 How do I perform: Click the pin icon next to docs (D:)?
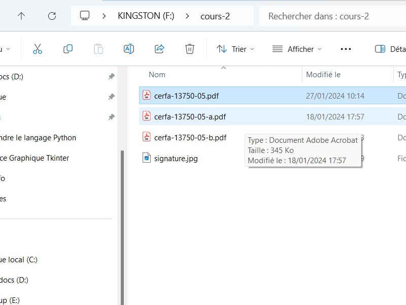coord(111,76)
